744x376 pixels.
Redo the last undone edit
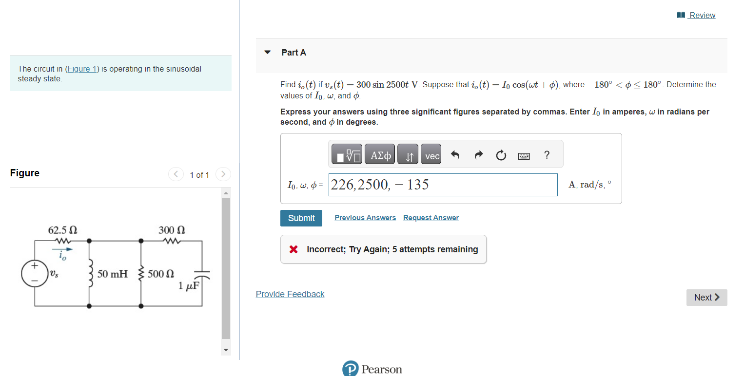[x=478, y=155]
